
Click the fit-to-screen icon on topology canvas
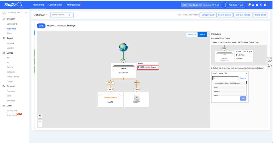click(40, 116)
